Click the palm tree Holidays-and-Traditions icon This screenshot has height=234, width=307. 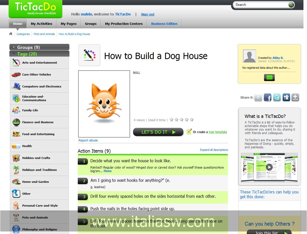click(16, 170)
